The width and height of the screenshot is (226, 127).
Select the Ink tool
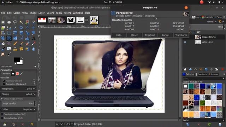click(3, 49)
